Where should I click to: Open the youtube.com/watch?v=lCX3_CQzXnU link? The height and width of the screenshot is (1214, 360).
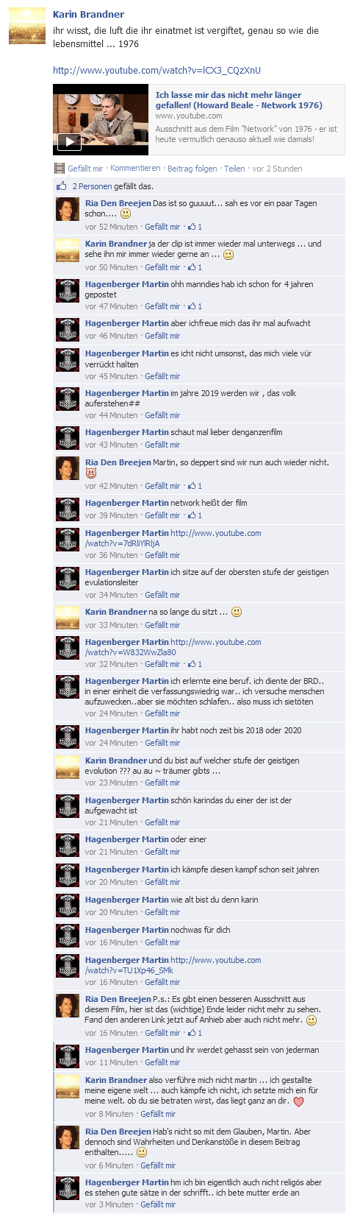click(x=156, y=71)
